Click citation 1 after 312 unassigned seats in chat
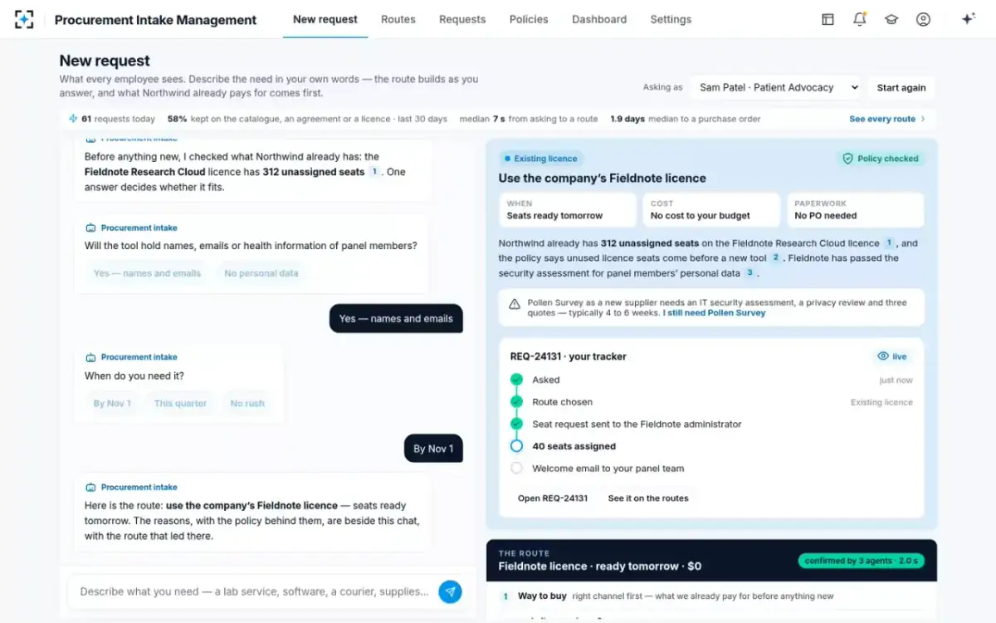 (374, 172)
